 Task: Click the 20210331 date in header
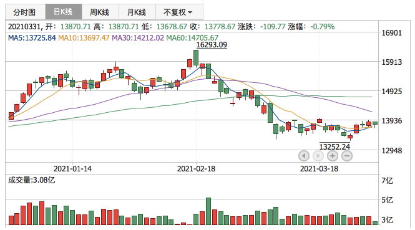pyautogui.click(x=24, y=27)
